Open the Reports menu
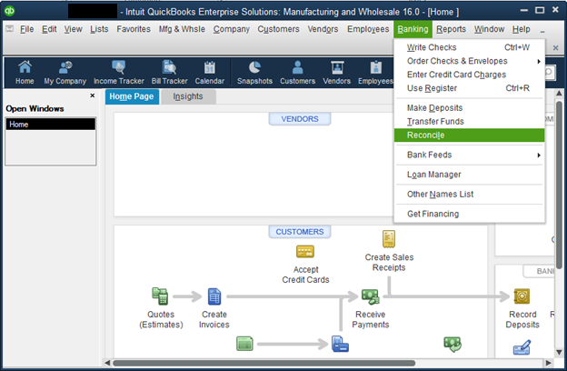 pos(451,29)
